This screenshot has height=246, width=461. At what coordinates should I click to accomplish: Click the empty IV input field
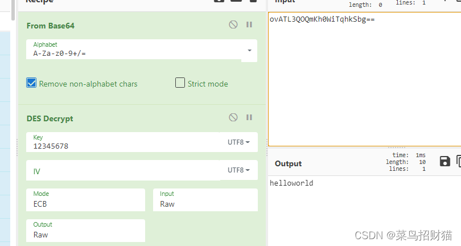tap(123, 170)
